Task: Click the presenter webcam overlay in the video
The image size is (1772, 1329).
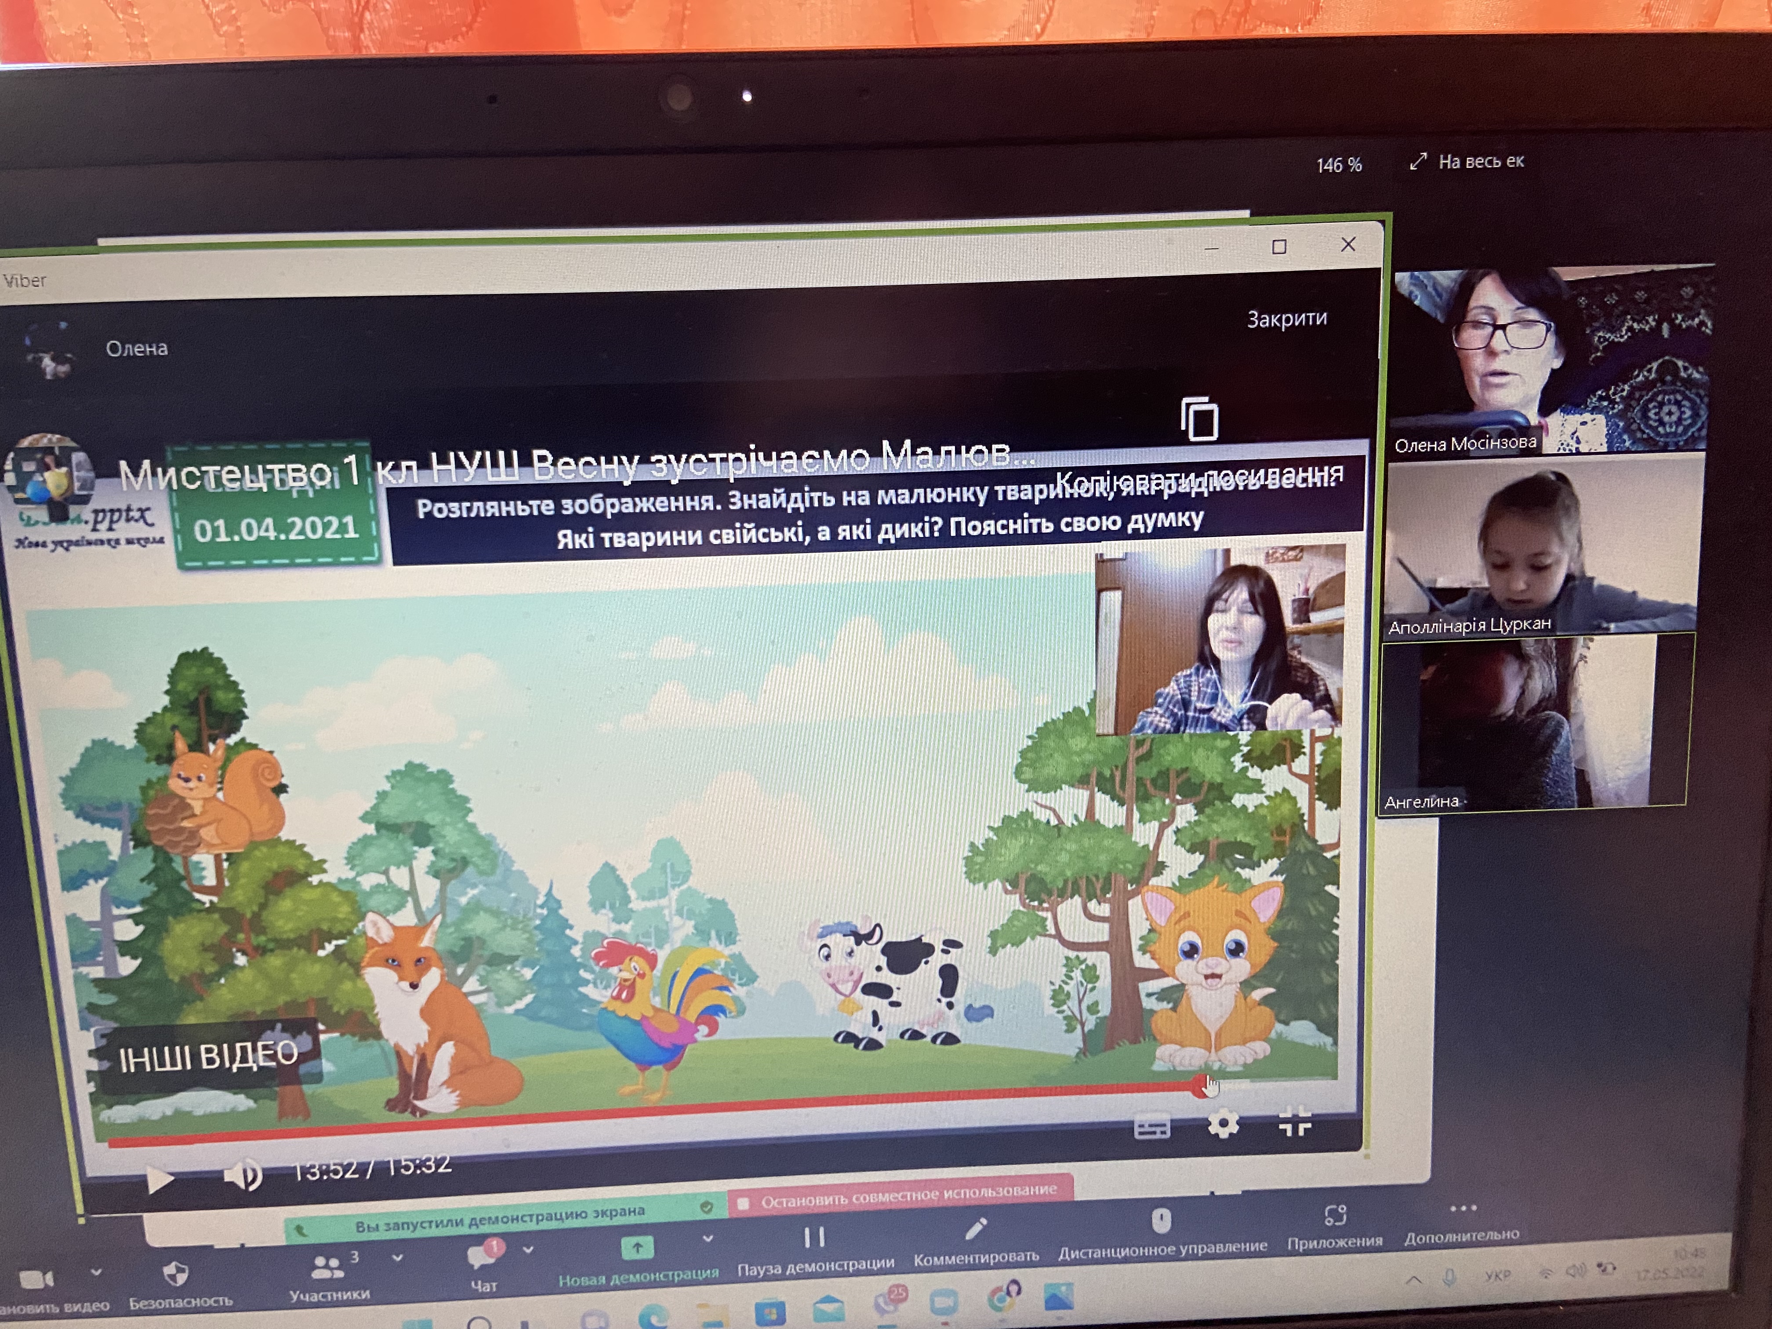Action: click(1220, 639)
